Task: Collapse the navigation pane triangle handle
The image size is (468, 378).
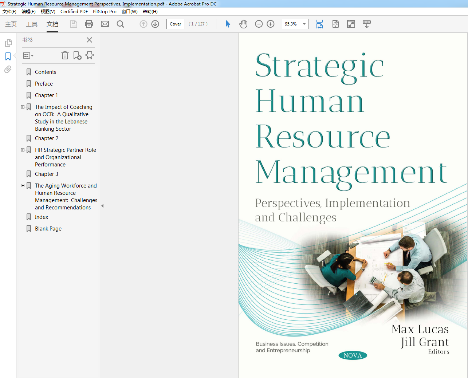Action: 102,206
